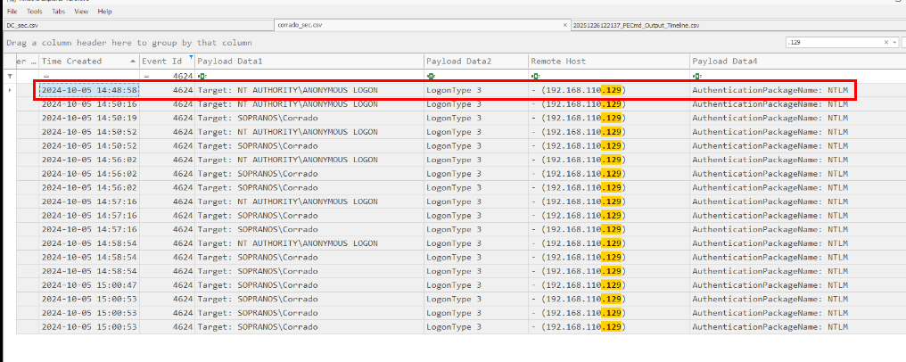Click filter operator icon under Payload Data1
906x362 pixels.
(201, 77)
